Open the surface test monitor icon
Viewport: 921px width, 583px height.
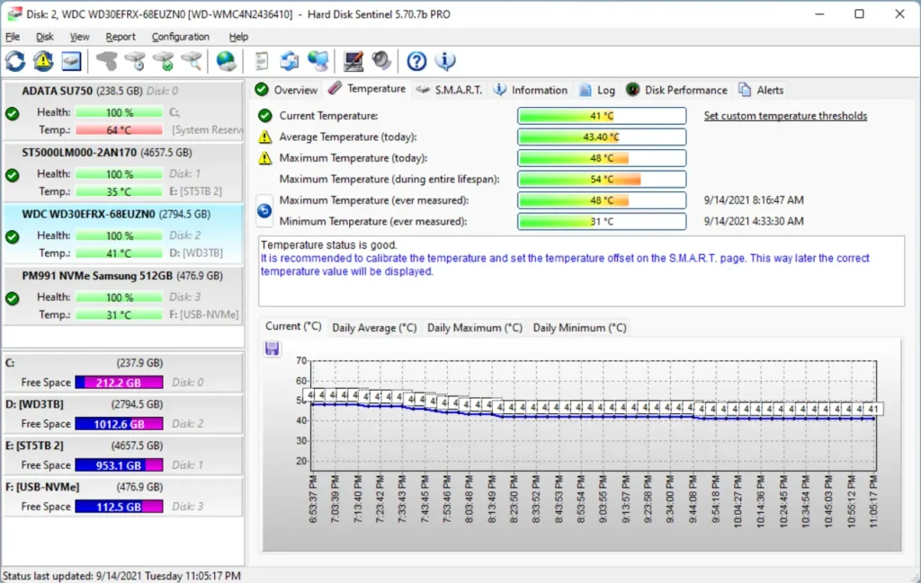point(353,61)
